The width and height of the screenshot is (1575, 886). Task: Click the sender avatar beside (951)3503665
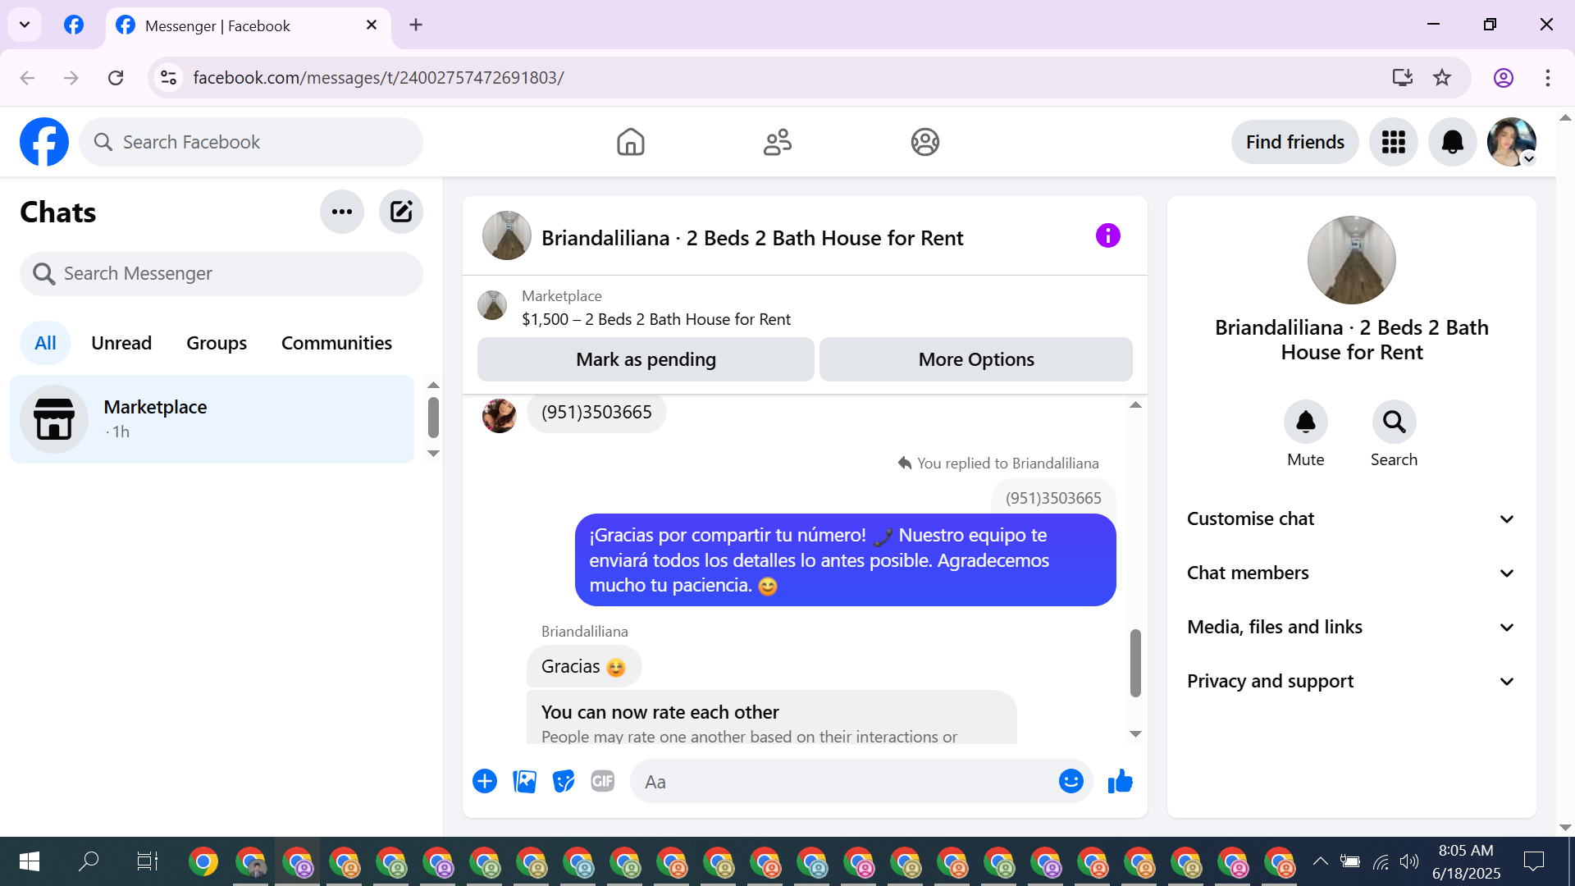(499, 416)
